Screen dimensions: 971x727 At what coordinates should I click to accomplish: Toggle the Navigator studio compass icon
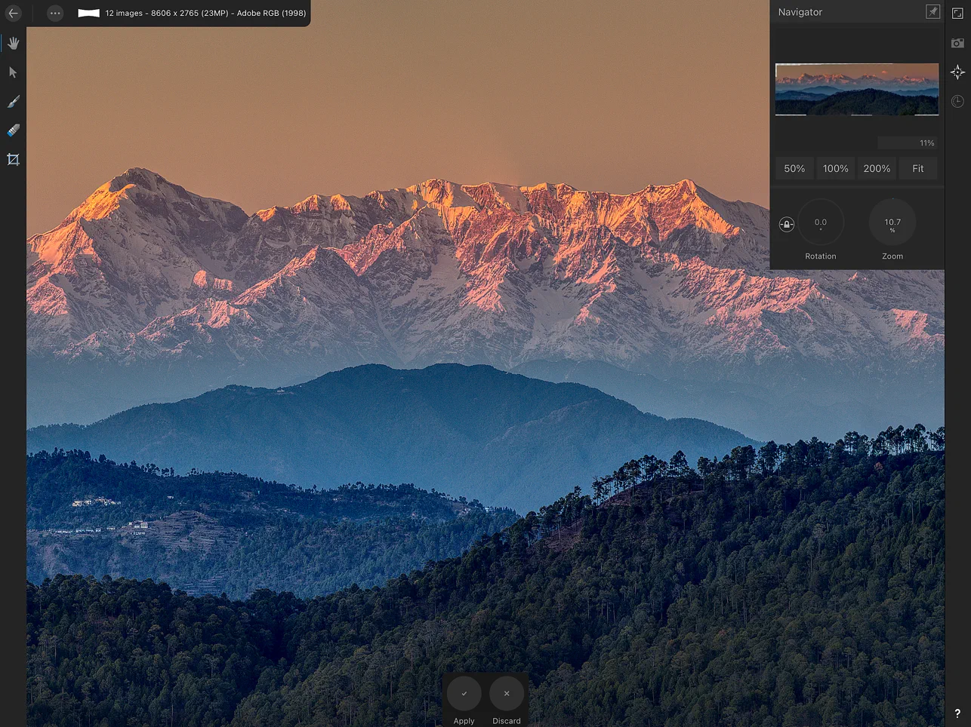[x=957, y=72]
